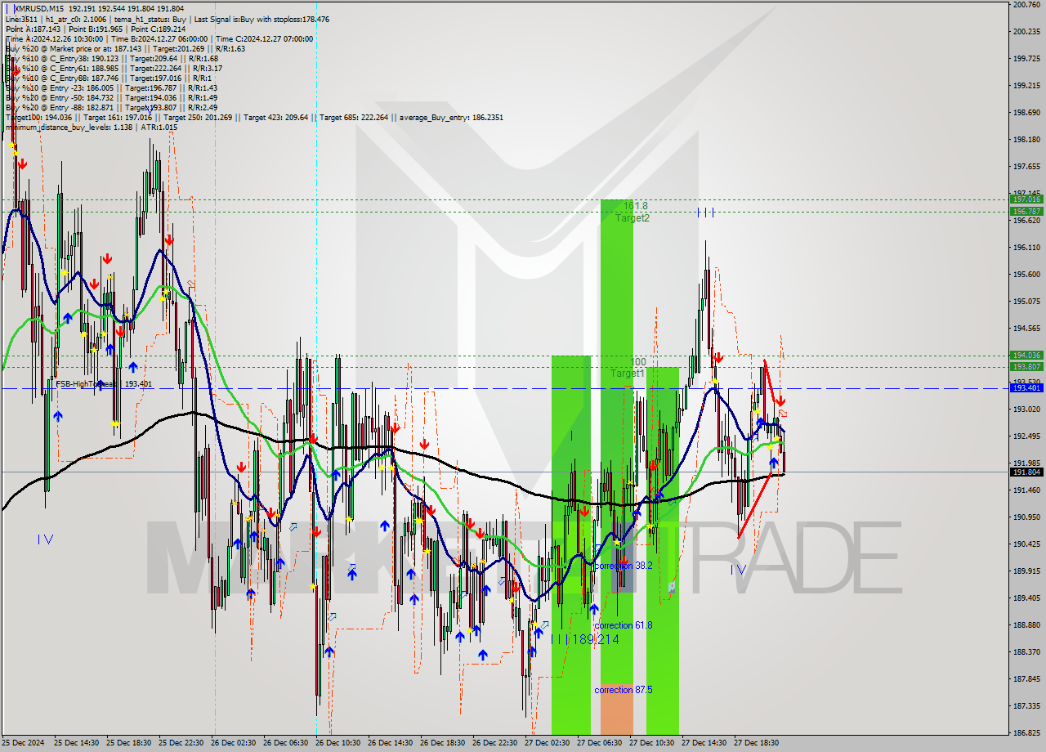
Task: Click the 'FSB-HighToBreak | 193.401' label
Action: [x=104, y=383]
